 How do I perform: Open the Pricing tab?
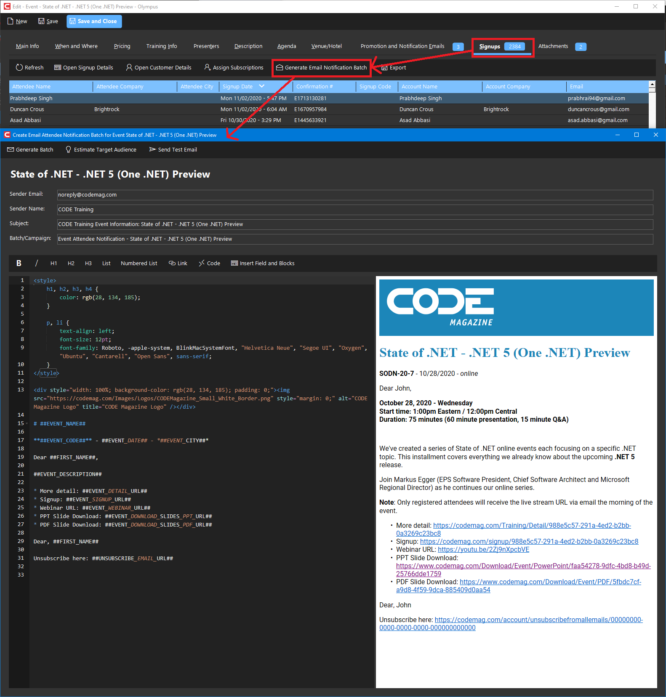122,46
